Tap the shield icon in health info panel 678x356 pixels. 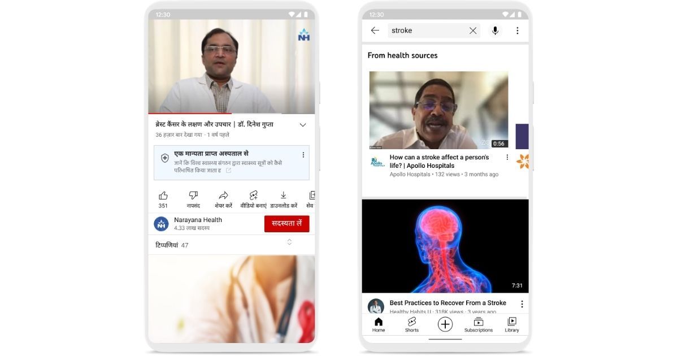pyautogui.click(x=165, y=158)
